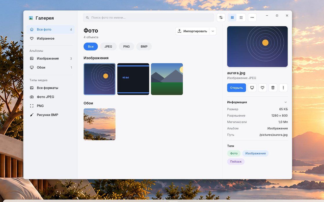
Task: Set aurora.jpg as wallpaper with monitor icon
Action: click(x=252, y=88)
